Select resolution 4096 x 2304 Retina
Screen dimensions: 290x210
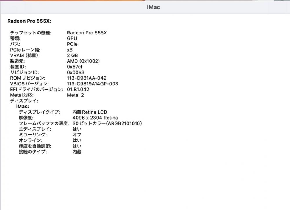[x=95, y=118]
